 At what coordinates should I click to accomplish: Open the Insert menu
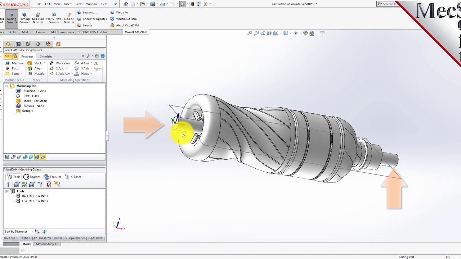68,4
